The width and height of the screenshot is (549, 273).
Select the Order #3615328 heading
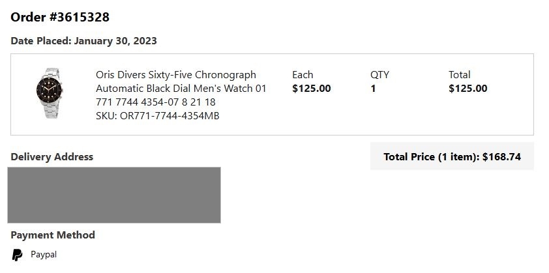point(60,17)
